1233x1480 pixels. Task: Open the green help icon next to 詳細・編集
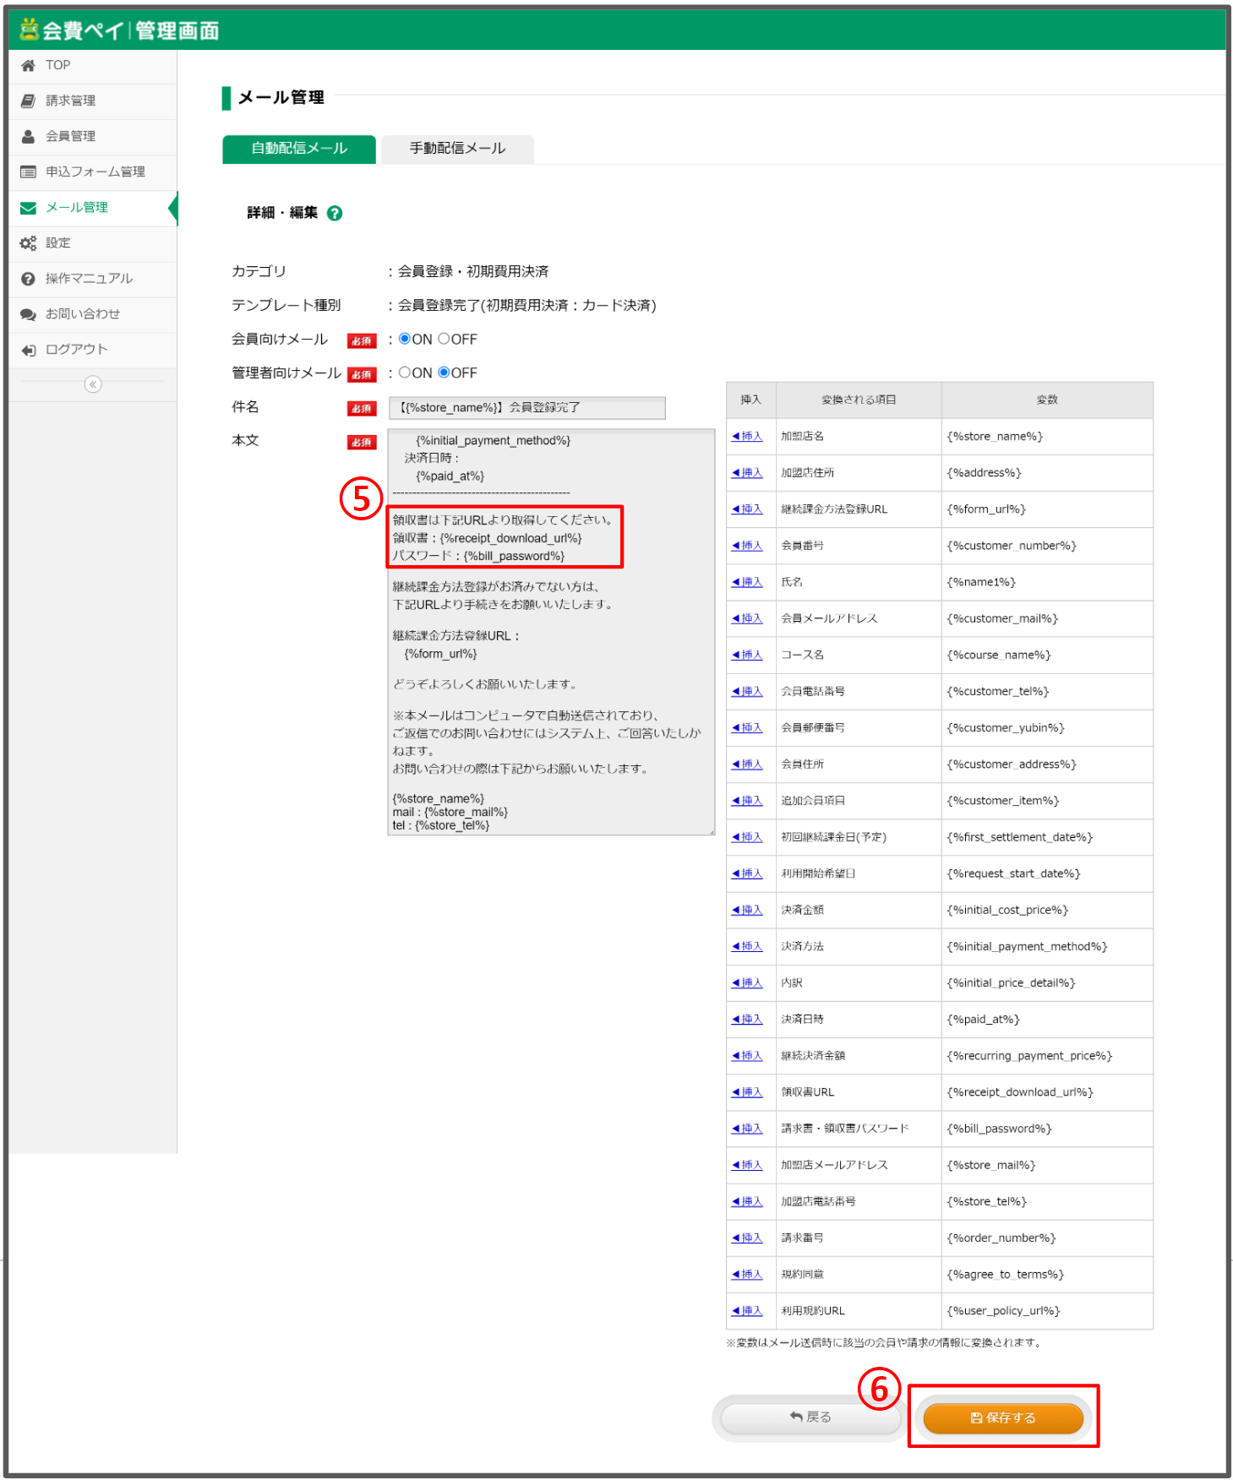tap(335, 214)
